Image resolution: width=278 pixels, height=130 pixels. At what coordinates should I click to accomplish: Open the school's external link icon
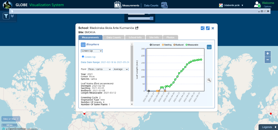[137, 28]
